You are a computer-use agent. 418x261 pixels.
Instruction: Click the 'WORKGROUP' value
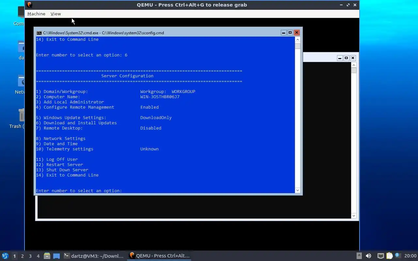pyautogui.click(x=183, y=91)
